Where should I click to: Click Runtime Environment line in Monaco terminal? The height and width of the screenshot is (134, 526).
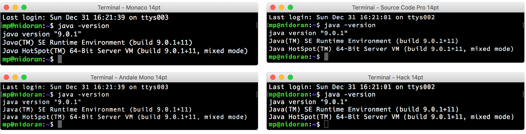[97, 42]
